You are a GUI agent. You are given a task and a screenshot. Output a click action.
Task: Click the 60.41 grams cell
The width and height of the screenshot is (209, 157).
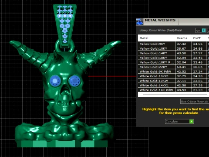point(183,67)
